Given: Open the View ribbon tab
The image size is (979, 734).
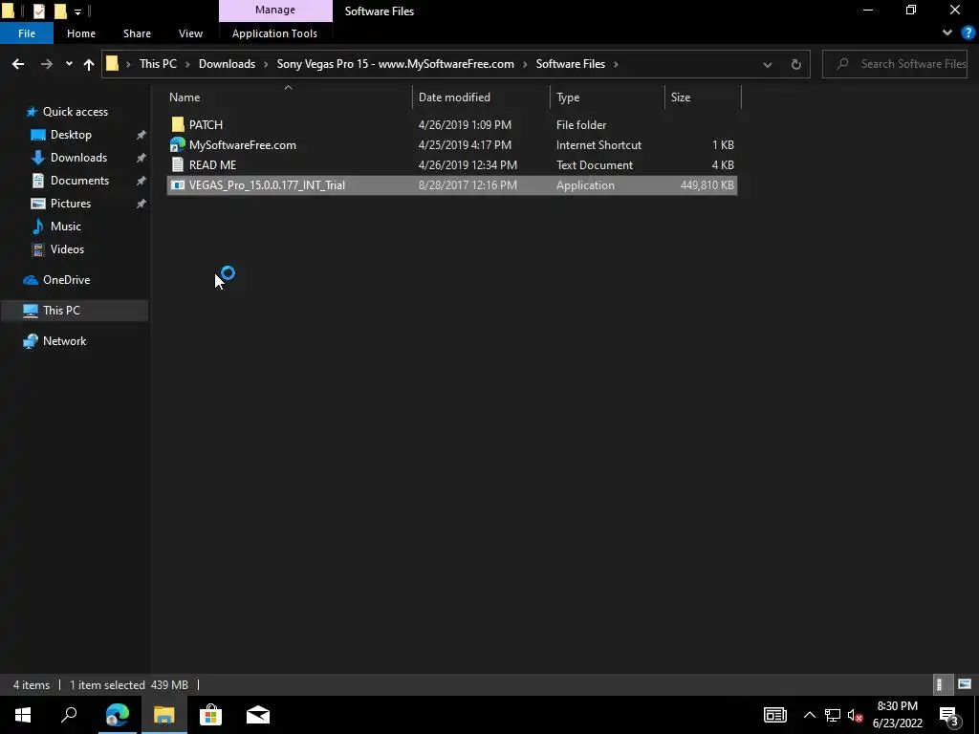Looking at the screenshot, I should tap(190, 33).
